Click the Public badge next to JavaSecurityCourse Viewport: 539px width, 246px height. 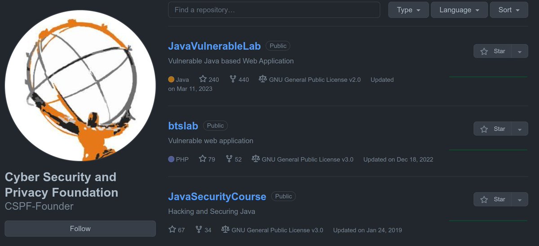283,197
